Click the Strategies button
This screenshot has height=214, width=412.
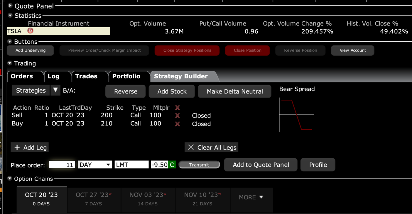(31, 90)
